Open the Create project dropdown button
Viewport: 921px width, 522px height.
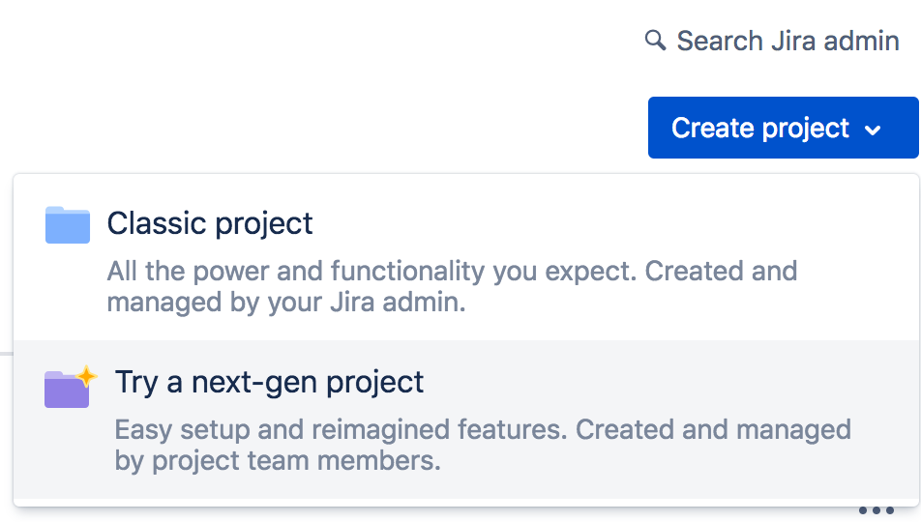click(x=783, y=128)
